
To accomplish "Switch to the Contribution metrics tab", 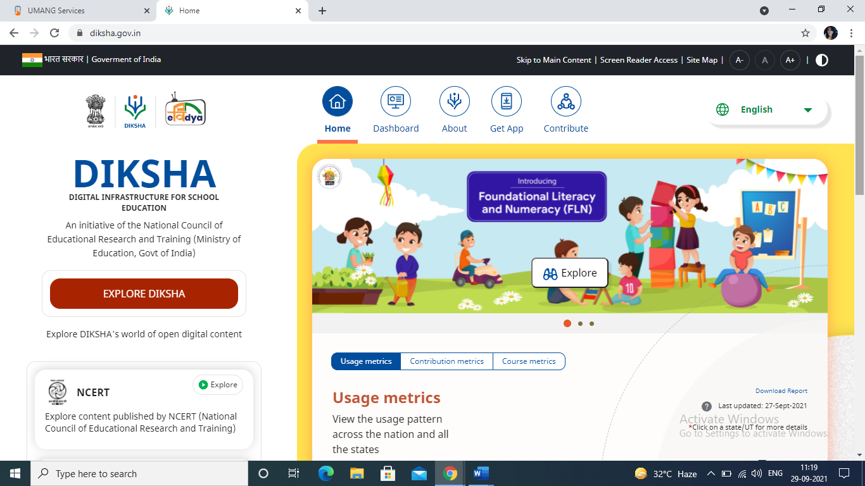I will [447, 361].
